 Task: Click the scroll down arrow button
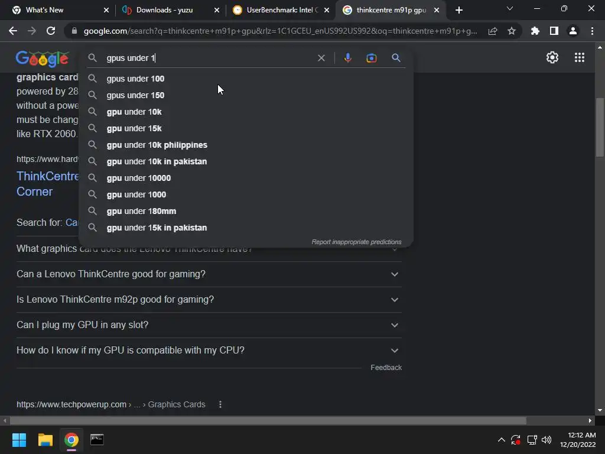coord(599,410)
